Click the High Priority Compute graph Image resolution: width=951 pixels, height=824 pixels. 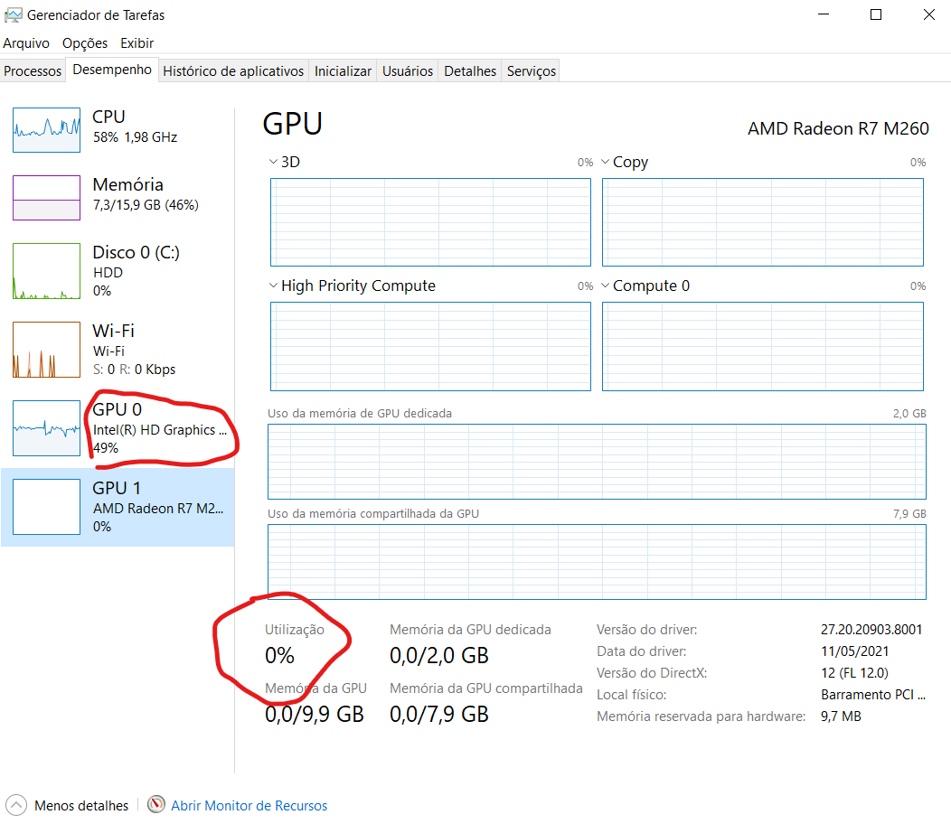tap(430, 346)
